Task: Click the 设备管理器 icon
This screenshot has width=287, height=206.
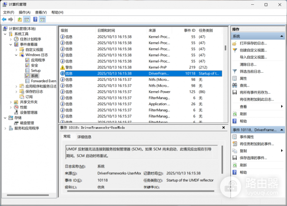Action: tap(16, 112)
